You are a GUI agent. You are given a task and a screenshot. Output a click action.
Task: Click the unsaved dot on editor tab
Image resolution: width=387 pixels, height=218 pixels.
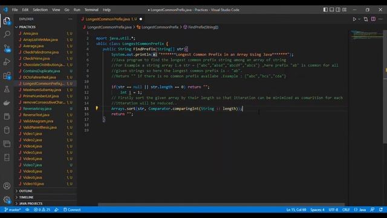[x=141, y=19]
